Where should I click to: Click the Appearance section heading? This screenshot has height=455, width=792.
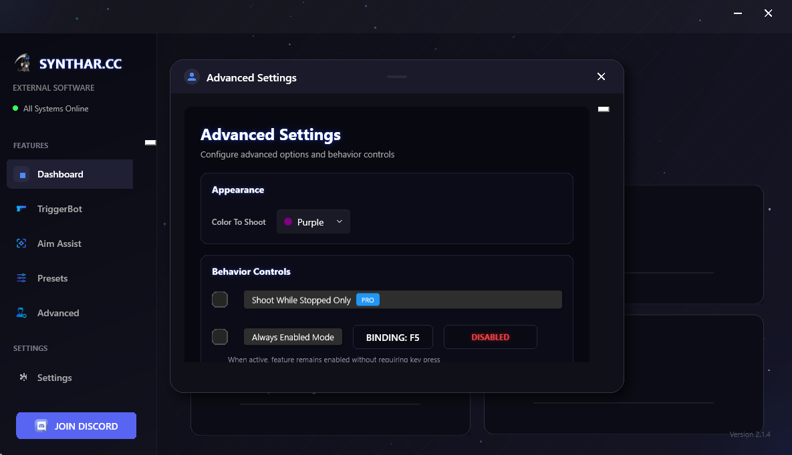(238, 189)
